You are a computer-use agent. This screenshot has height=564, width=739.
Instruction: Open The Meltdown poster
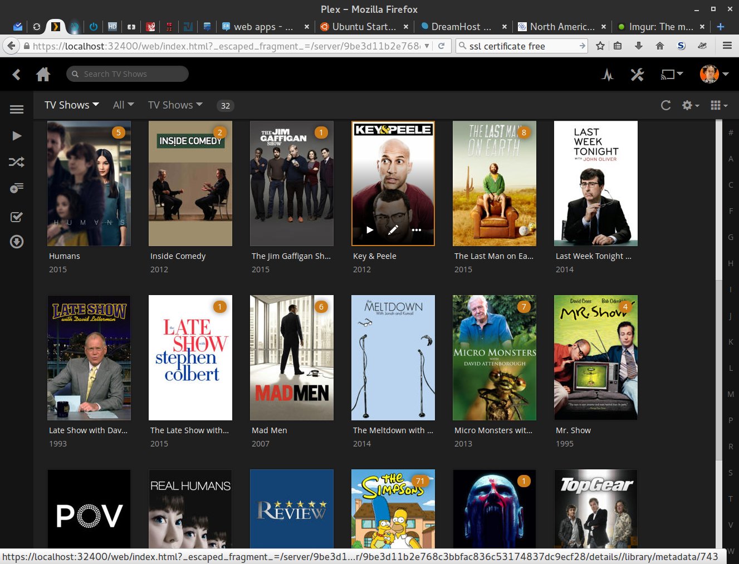393,357
